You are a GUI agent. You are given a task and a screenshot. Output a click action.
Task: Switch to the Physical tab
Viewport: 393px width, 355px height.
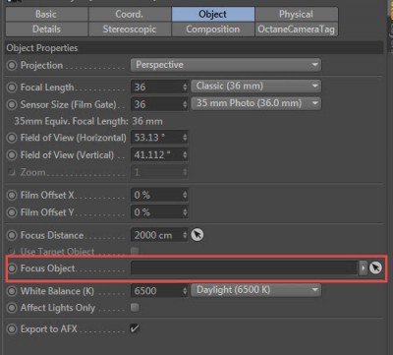(296, 14)
